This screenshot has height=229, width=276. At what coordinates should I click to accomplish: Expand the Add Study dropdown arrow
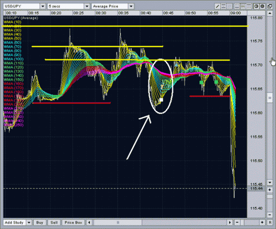pos(29,222)
